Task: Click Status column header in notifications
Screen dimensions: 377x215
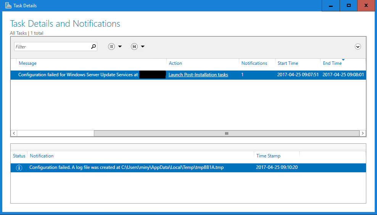Action: click(x=19, y=156)
